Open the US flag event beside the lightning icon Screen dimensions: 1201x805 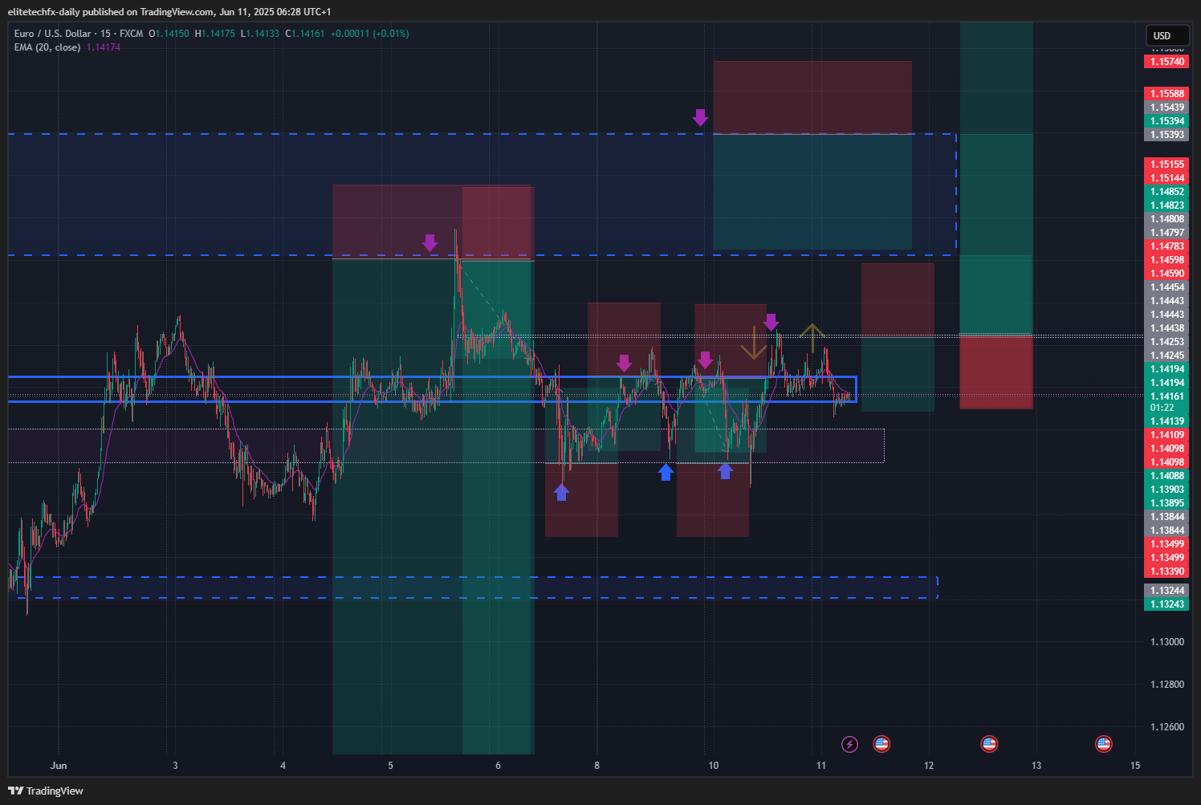tap(881, 744)
